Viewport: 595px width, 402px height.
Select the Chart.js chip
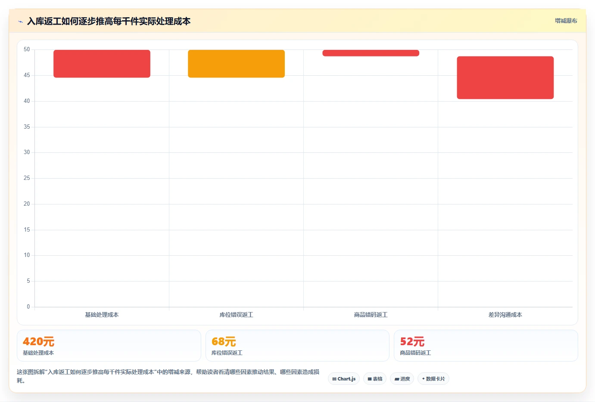pos(344,379)
